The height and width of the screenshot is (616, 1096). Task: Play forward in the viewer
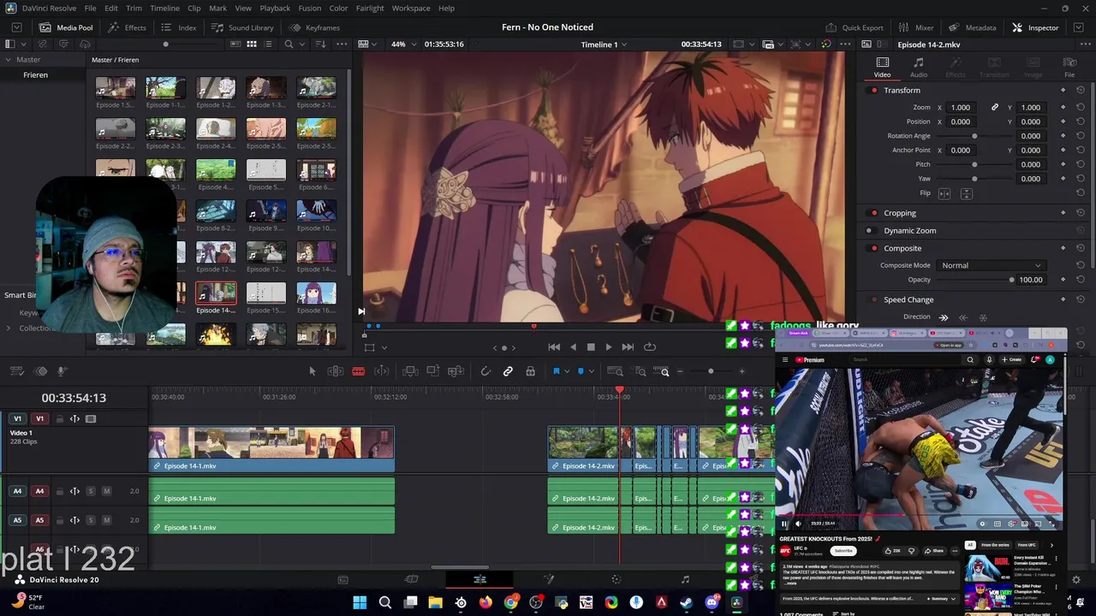(609, 347)
